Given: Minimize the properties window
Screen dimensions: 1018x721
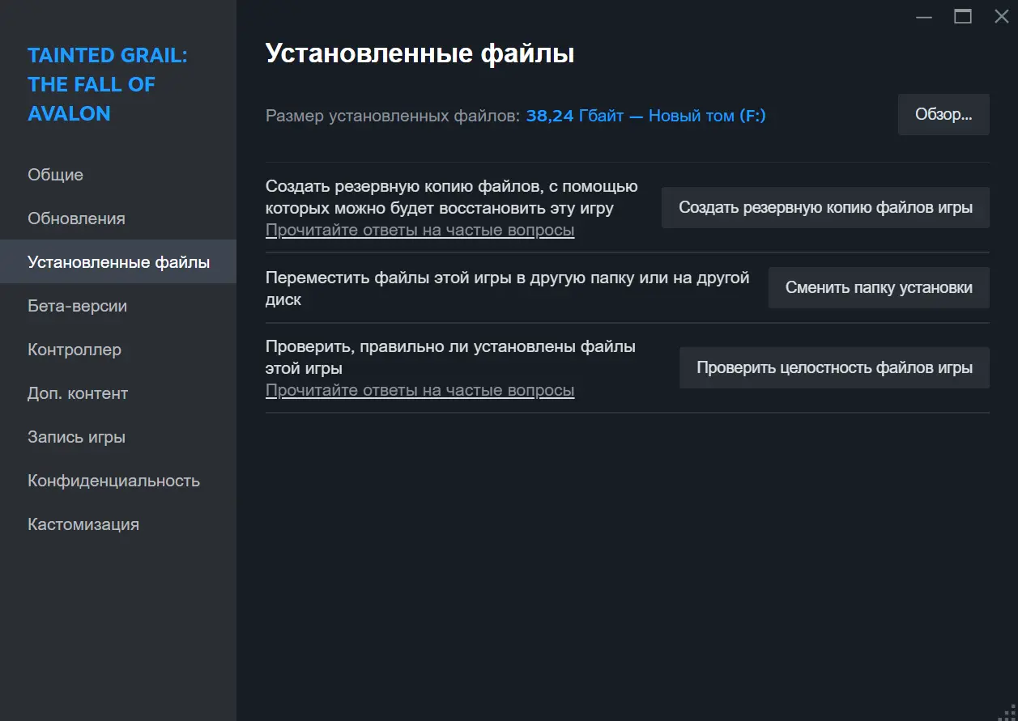Looking at the screenshot, I should (924, 17).
